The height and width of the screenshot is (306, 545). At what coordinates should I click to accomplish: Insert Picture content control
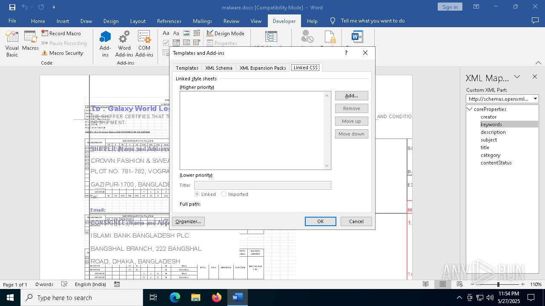(x=186, y=33)
